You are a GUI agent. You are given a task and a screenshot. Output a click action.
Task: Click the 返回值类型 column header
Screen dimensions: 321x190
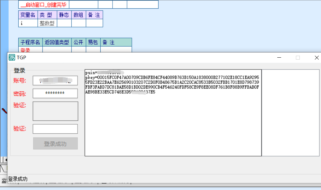click(57, 42)
